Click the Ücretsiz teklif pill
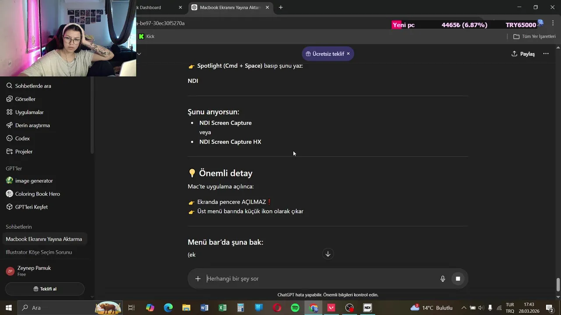Image resolution: width=561 pixels, height=315 pixels. tap(325, 54)
